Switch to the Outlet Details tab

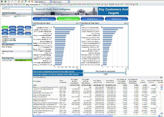[83, 5]
